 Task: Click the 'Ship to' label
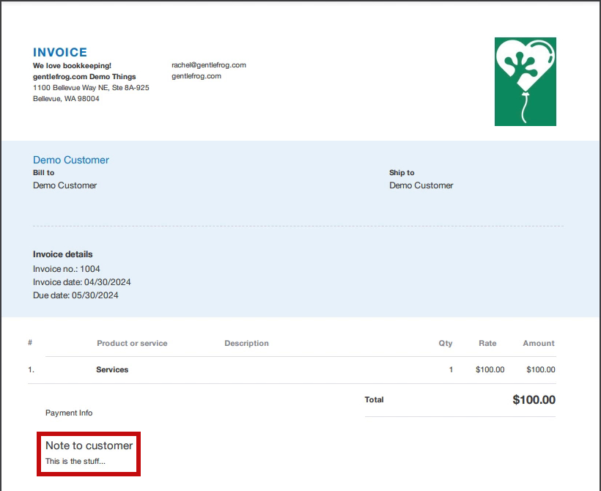tap(402, 172)
